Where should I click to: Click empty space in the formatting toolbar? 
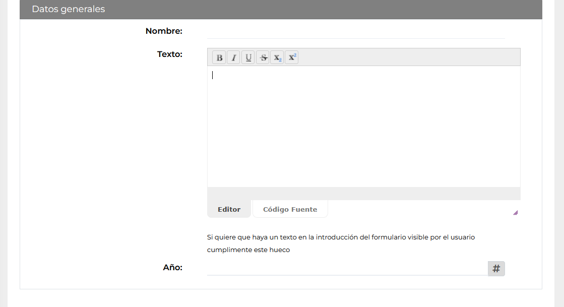[x=409, y=57]
